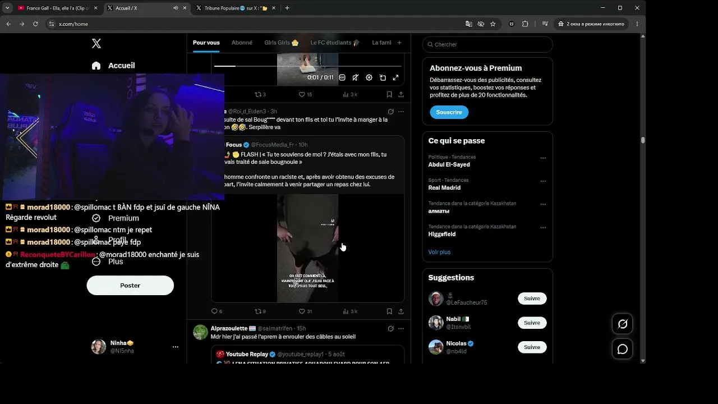Click the Souscrire premium button
The height and width of the screenshot is (404, 718).
(x=449, y=112)
